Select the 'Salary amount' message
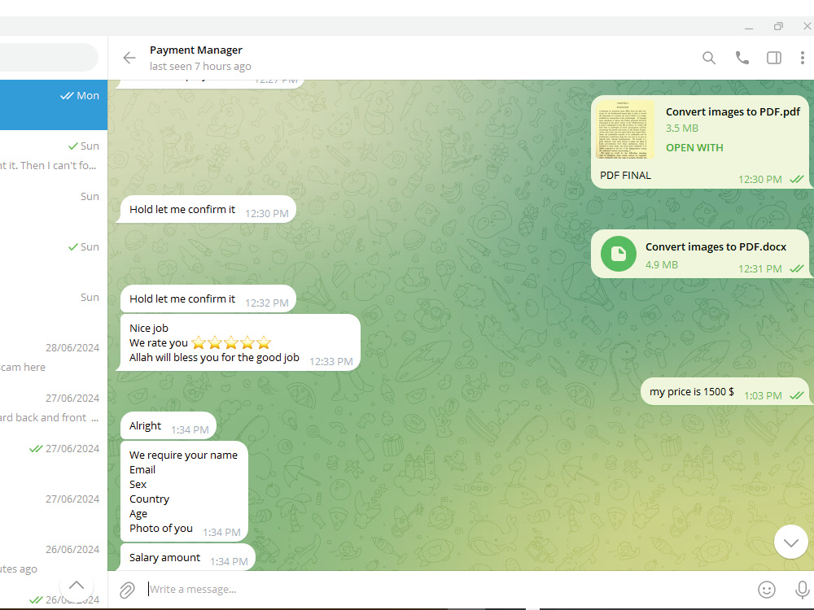814x610 pixels. (x=187, y=558)
